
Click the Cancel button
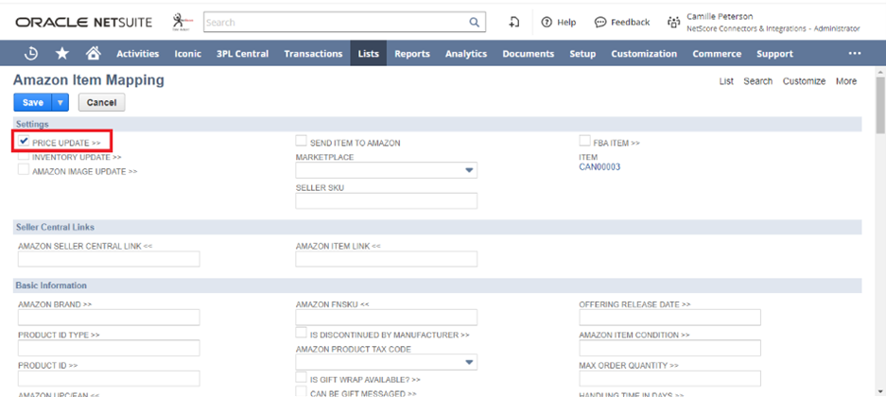click(x=102, y=103)
